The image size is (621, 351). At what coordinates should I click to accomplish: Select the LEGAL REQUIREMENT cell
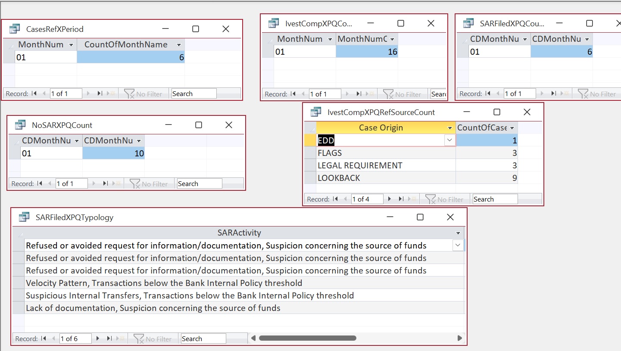click(x=386, y=165)
